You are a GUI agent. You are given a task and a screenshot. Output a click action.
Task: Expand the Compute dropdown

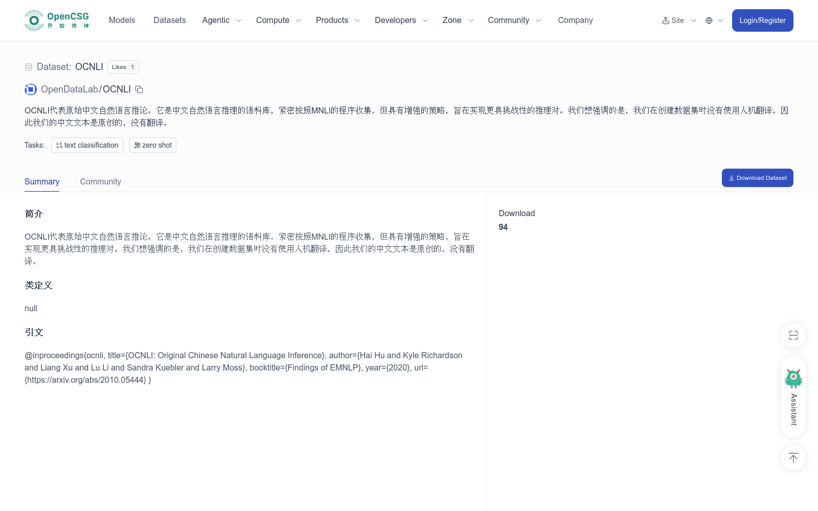(x=279, y=20)
